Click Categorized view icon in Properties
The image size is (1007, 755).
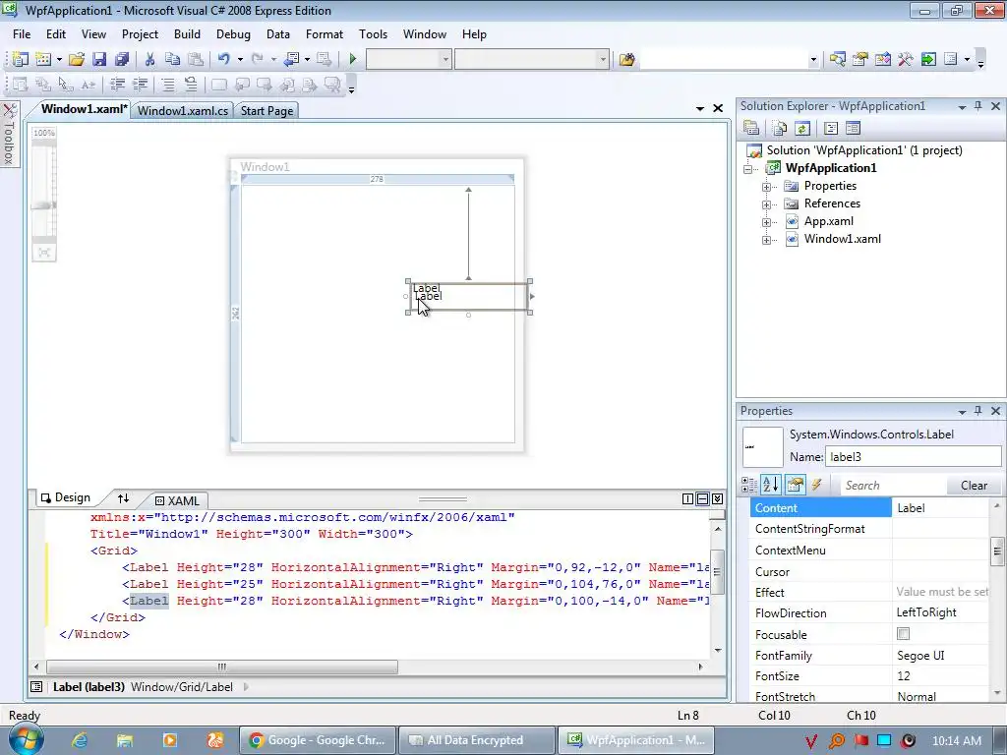pyautogui.click(x=748, y=485)
